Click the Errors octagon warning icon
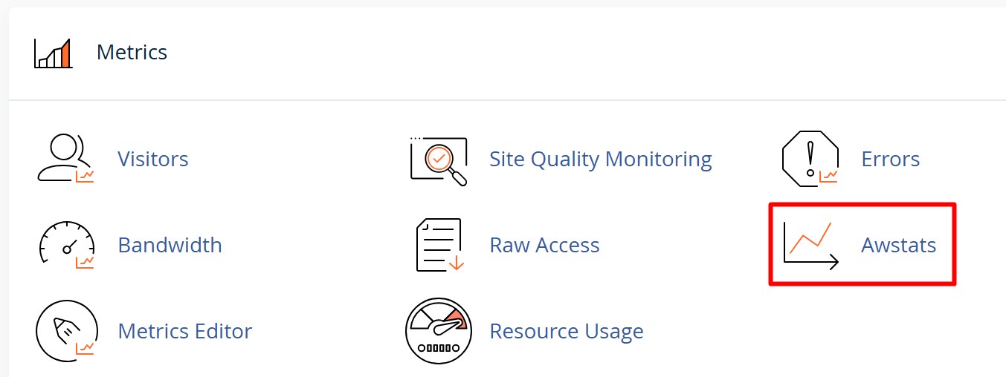 pos(810,159)
